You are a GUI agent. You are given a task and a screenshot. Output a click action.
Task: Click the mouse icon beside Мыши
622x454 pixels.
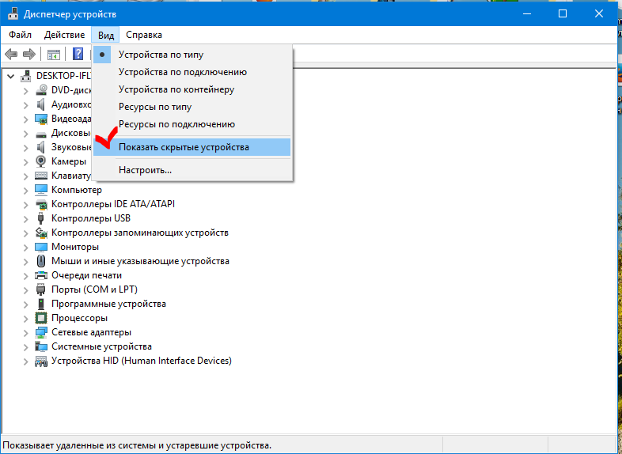click(41, 261)
